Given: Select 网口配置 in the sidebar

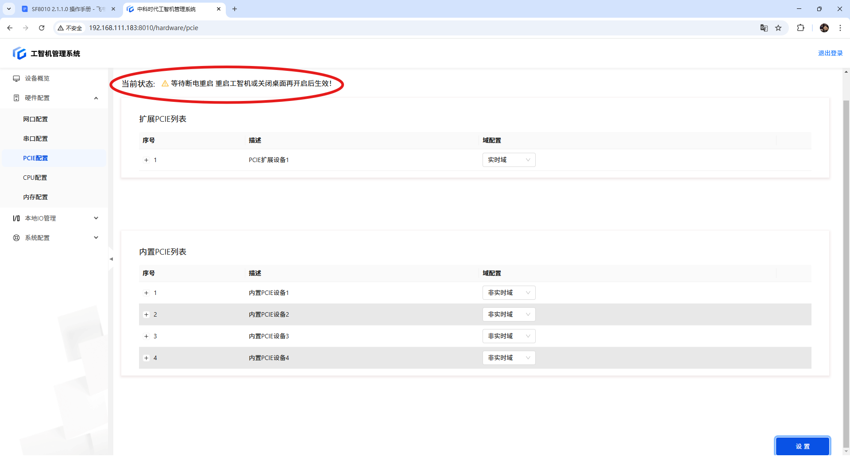Looking at the screenshot, I should (x=35, y=119).
